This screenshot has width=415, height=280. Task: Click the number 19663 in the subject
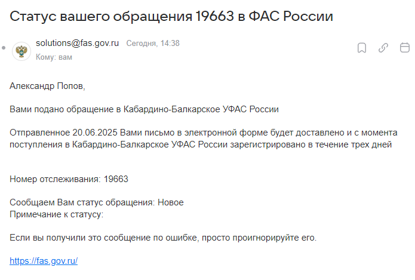(x=215, y=16)
